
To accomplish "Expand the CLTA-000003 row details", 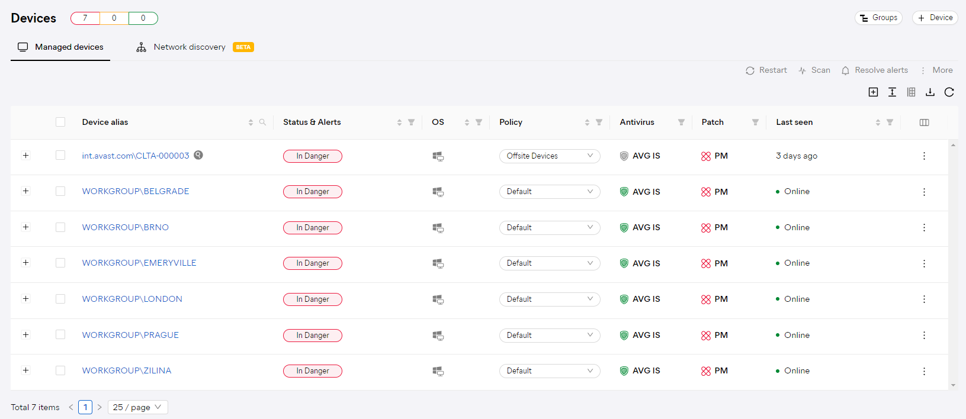I will pyautogui.click(x=25, y=155).
